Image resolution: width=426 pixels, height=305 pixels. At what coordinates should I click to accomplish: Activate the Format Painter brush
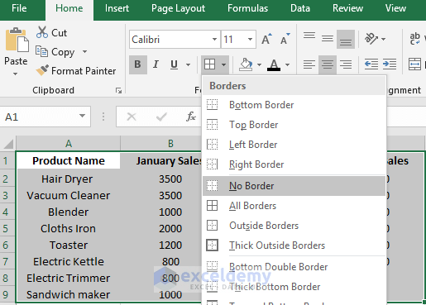(x=76, y=71)
